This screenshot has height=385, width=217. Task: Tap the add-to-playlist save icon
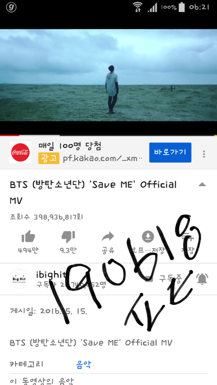(x=188, y=237)
